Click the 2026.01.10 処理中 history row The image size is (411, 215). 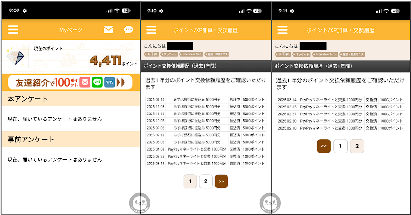point(206,99)
